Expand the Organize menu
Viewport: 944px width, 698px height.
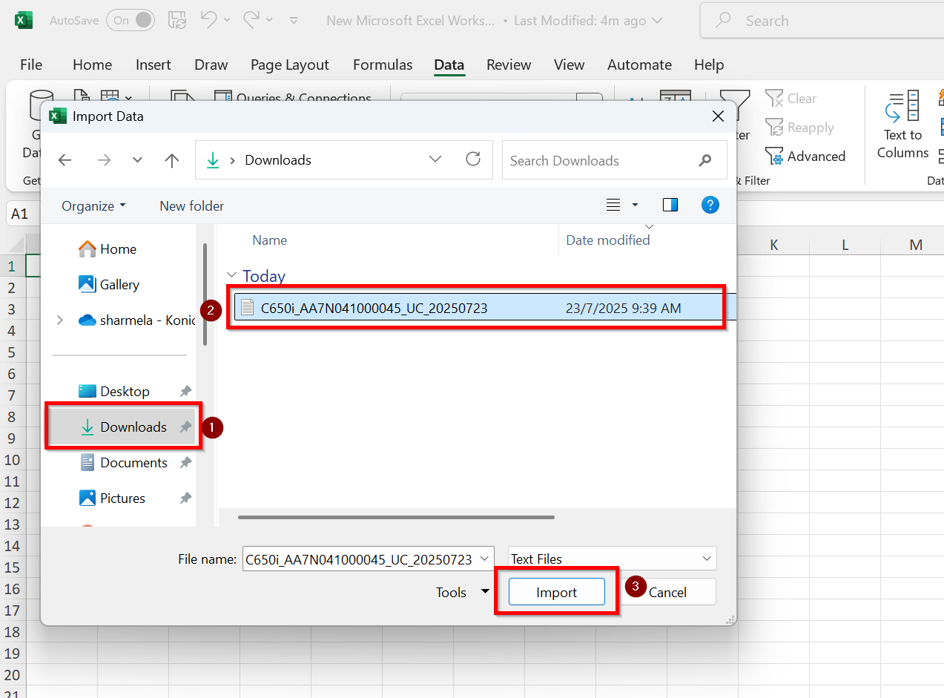tap(93, 206)
